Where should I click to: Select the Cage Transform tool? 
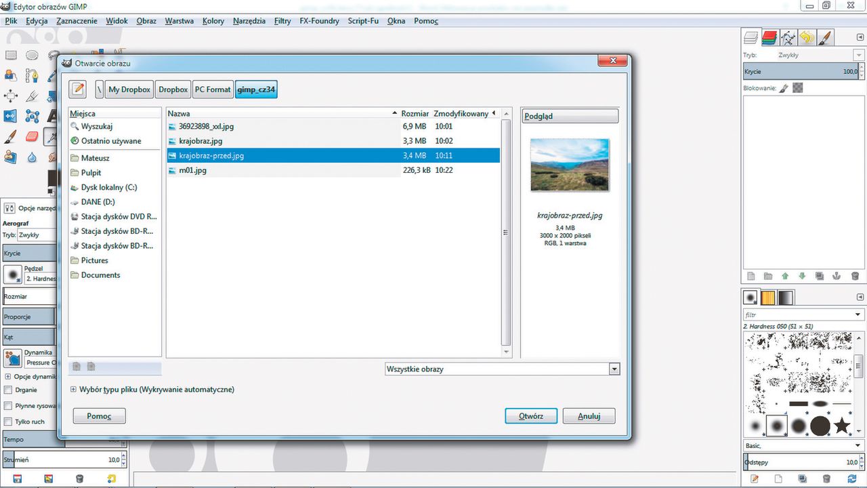click(32, 116)
